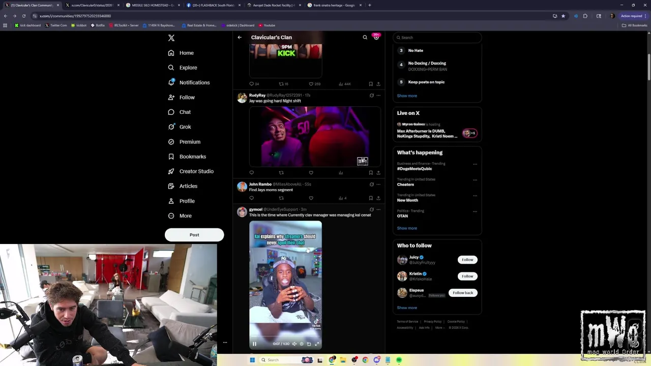Open Spotify from taskbar
The height and width of the screenshot is (366, 651).
pos(399,360)
